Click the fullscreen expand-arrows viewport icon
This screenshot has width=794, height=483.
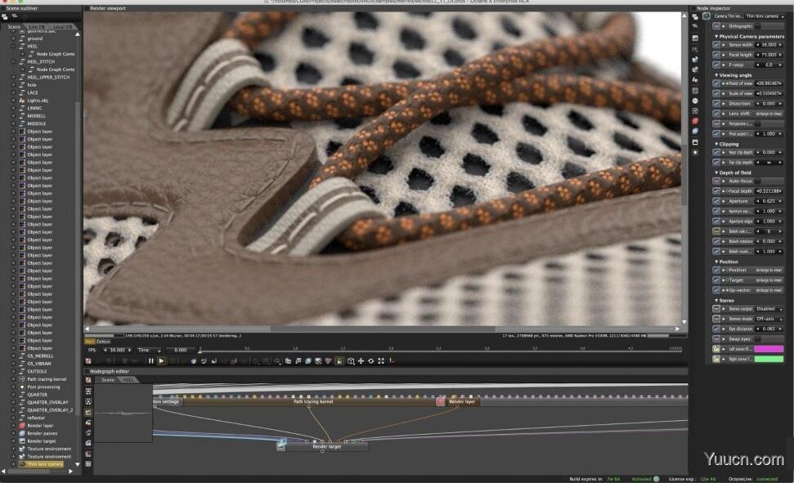[x=381, y=361]
